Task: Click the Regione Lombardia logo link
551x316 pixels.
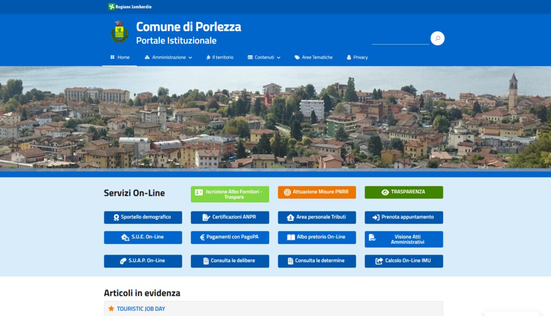Action: coord(130,6)
